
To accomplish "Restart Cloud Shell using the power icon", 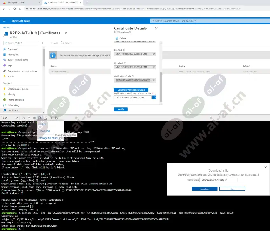I will [24, 118].
